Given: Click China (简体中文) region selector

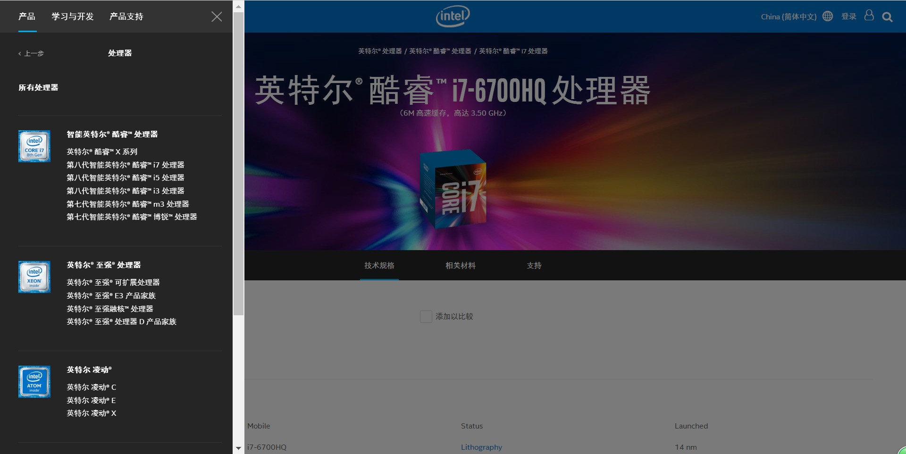Looking at the screenshot, I should [x=789, y=17].
